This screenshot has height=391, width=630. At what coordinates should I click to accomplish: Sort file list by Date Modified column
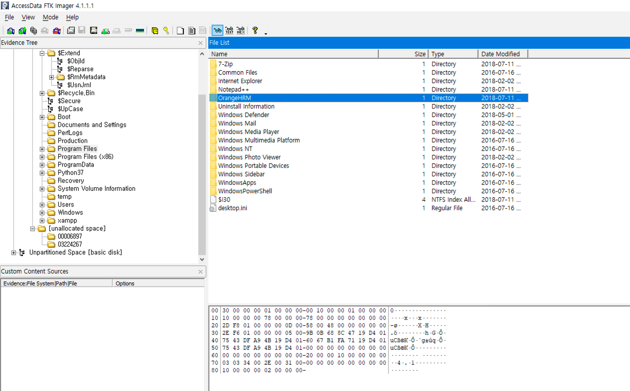[x=503, y=54]
